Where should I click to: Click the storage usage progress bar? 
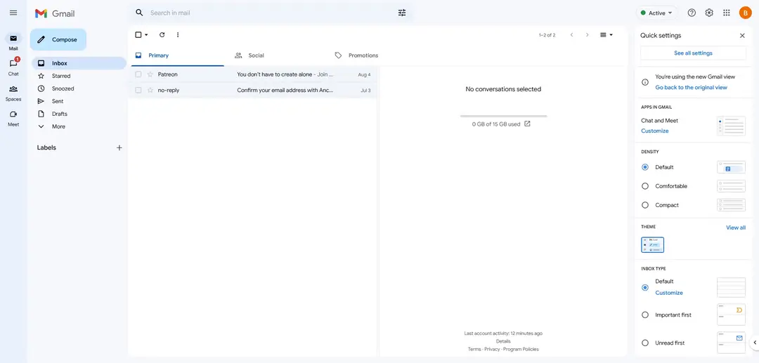click(503, 116)
